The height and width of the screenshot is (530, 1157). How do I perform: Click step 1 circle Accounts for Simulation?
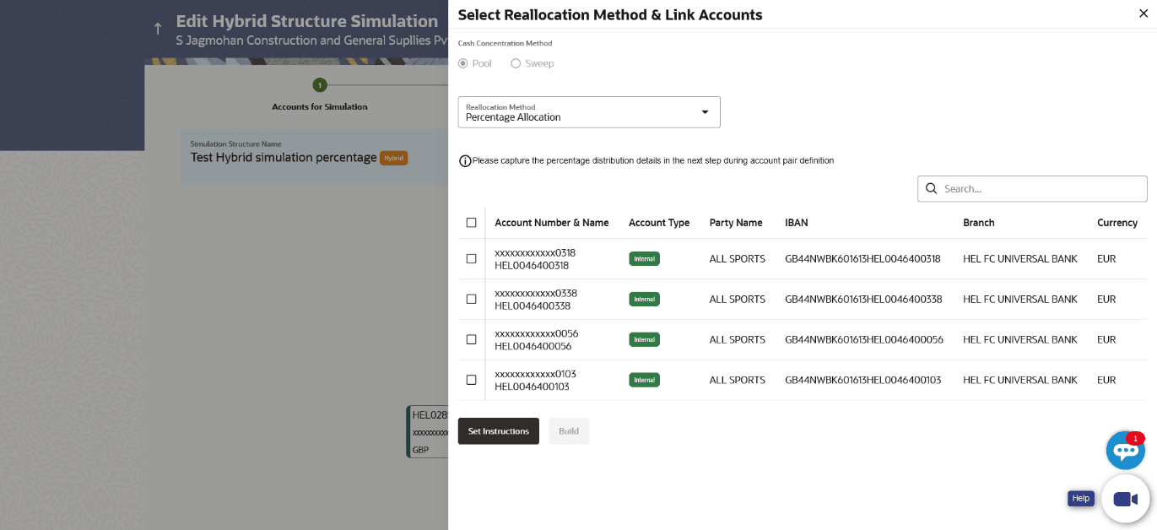319,84
